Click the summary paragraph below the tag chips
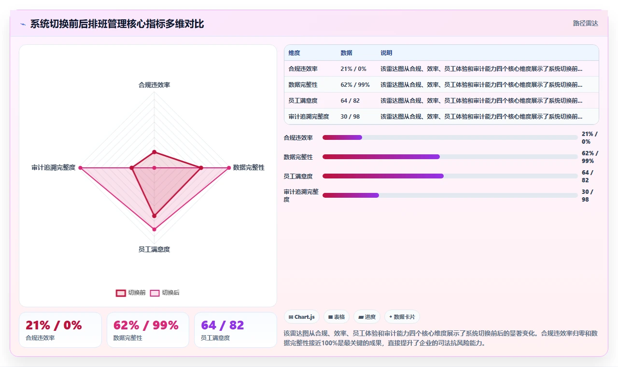 [x=441, y=338]
